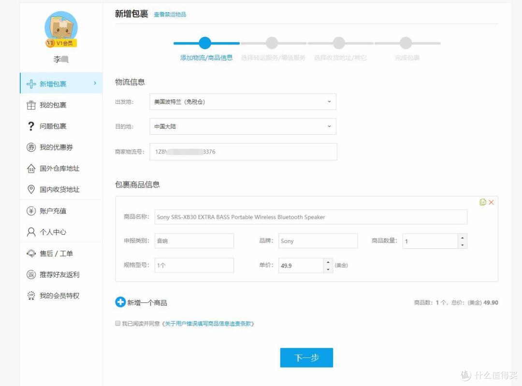Viewport: 522px width, 386px height.
Task: Click the 物流信息 section heading
Action: coord(130,82)
